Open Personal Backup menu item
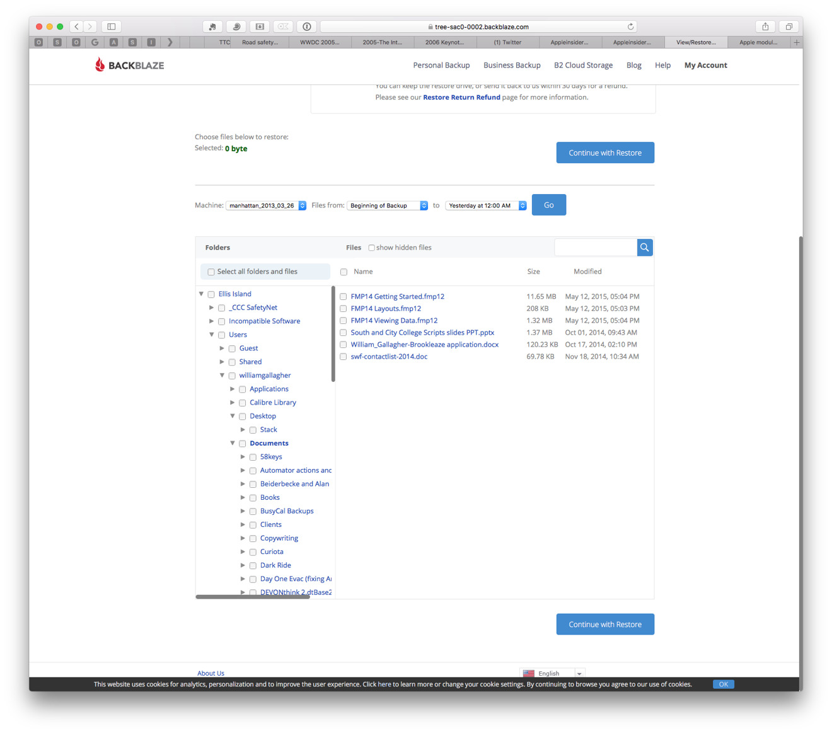This screenshot has height=733, width=832. pos(441,65)
